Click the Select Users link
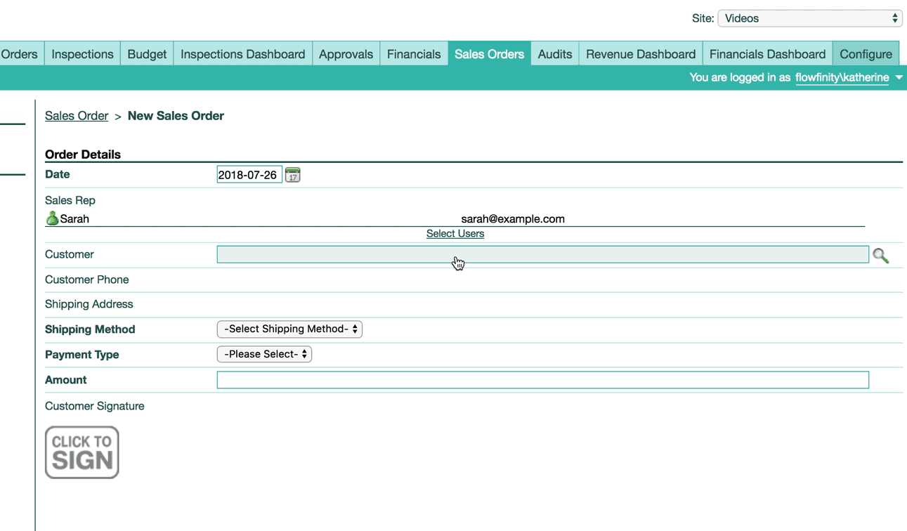 (x=455, y=234)
